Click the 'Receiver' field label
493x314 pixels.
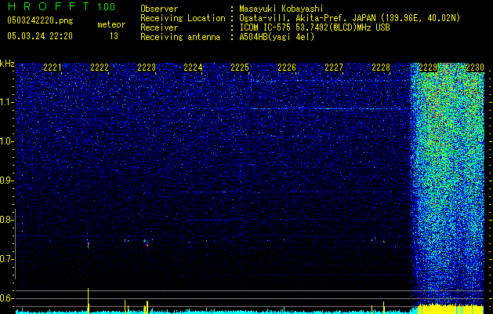pyautogui.click(x=159, y=27)
